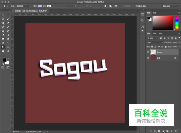Image resolution: width=181 pixels, height=133 pixels.
Task: Select the Brush tool
Action: 8,27
